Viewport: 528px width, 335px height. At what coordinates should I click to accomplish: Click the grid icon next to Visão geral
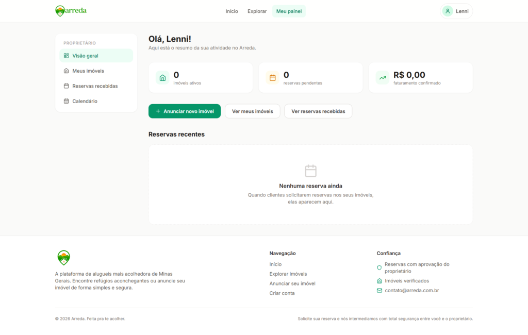[x=67, y=56]
